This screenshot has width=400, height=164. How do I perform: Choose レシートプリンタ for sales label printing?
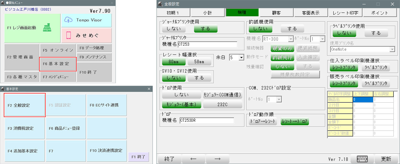[344, 84]
